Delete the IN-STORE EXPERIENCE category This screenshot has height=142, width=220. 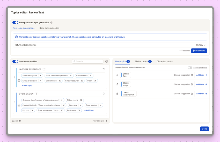click(x=104, y=69)
